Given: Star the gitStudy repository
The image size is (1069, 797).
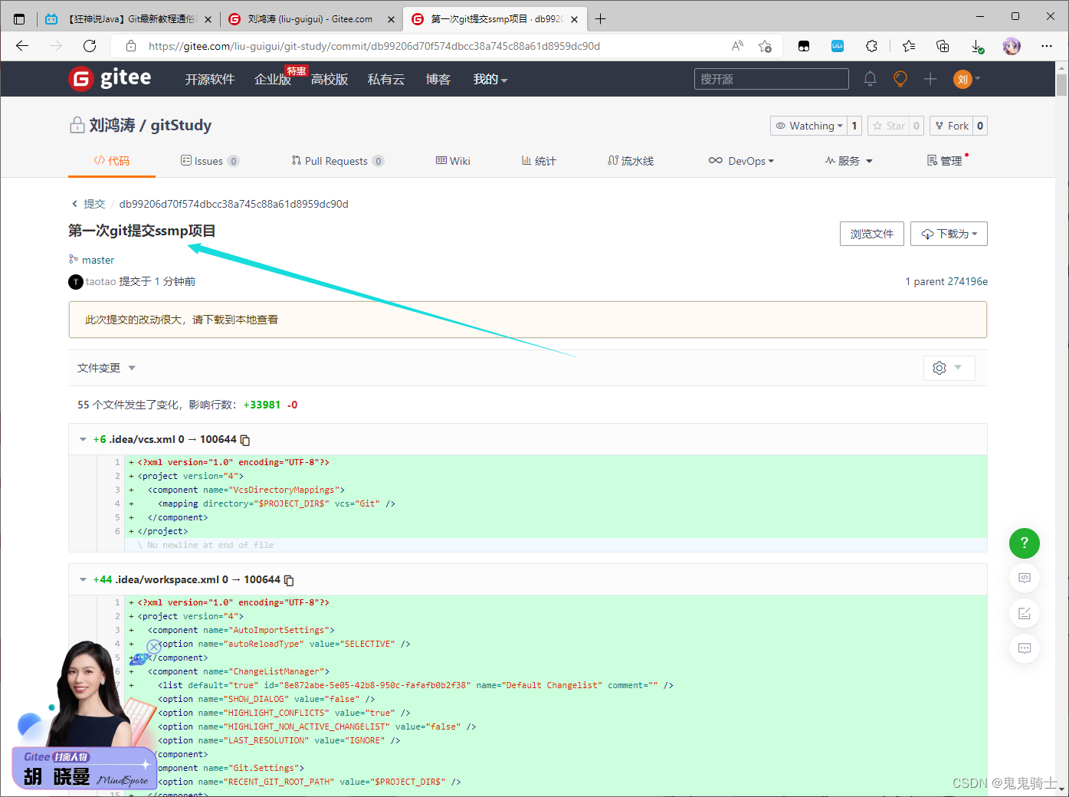Looking at the screenshot, I should (888, 126).
